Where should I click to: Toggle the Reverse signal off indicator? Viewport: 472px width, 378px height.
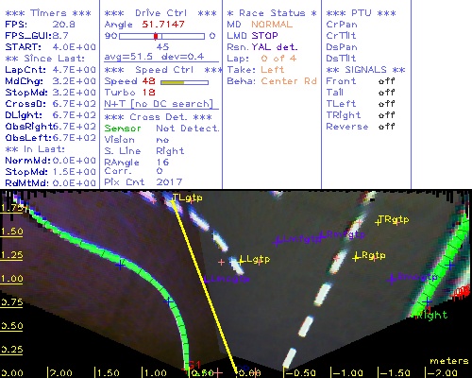(387, 127)
